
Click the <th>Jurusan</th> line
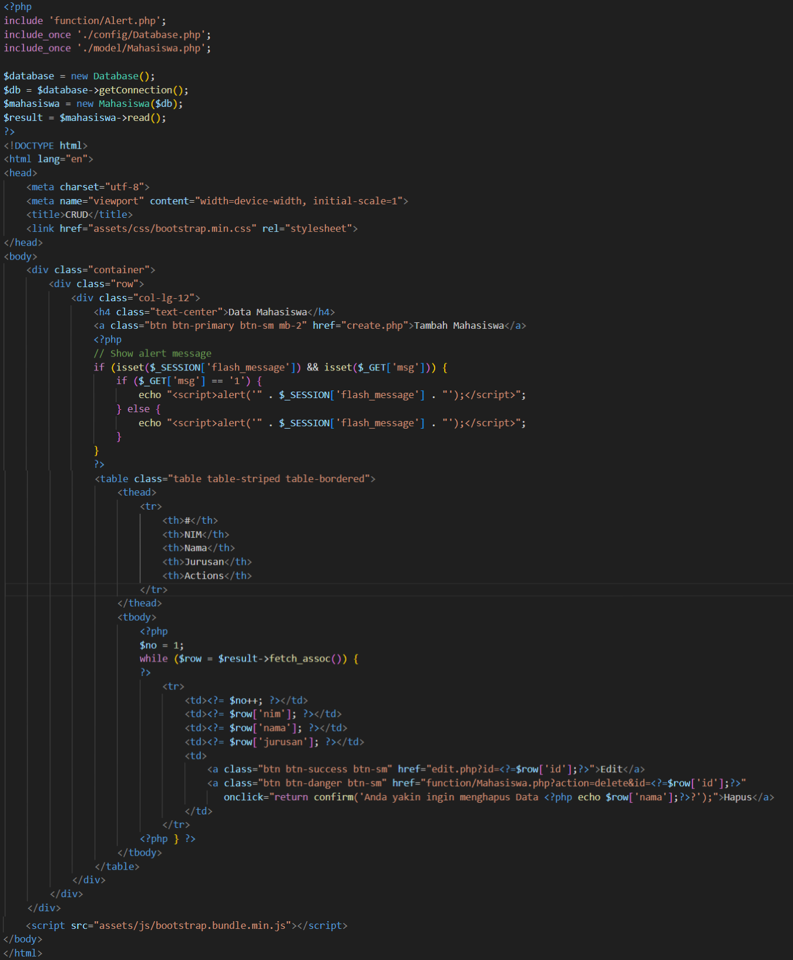(x=207, y=562)
